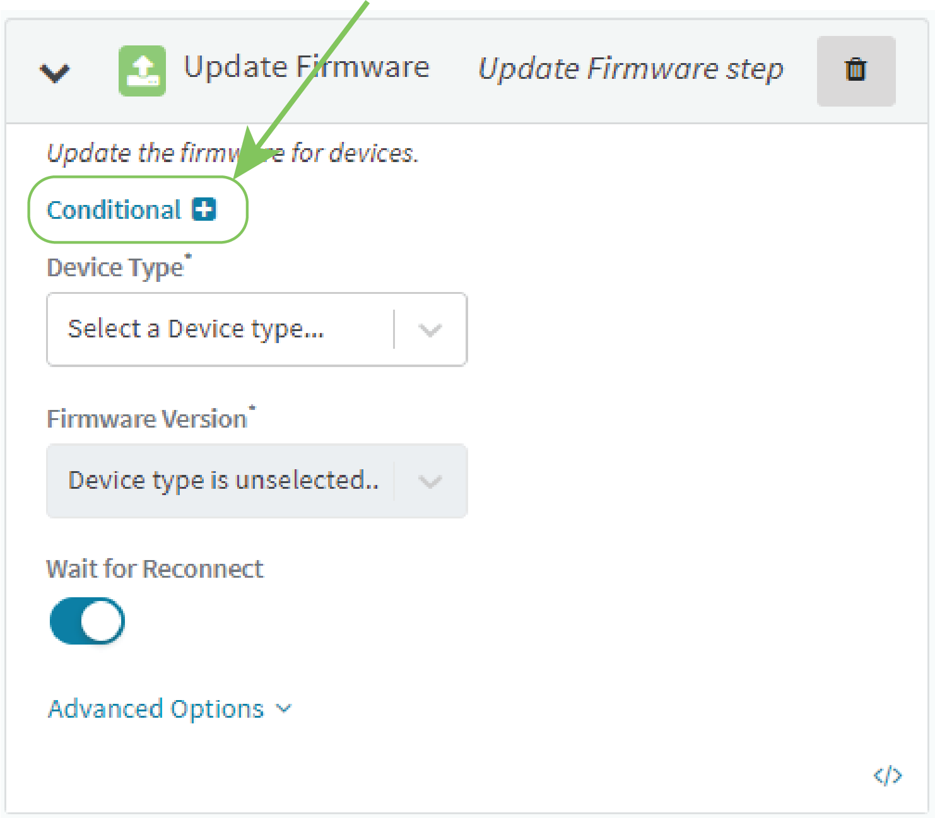Click the Wait for Reconnect label
The height and width of the screenshot is (818, 935).
(x=155, y=569)
